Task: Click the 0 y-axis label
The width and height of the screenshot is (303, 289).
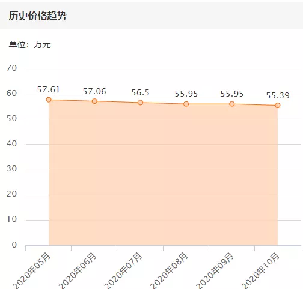Action: [14, 245]
